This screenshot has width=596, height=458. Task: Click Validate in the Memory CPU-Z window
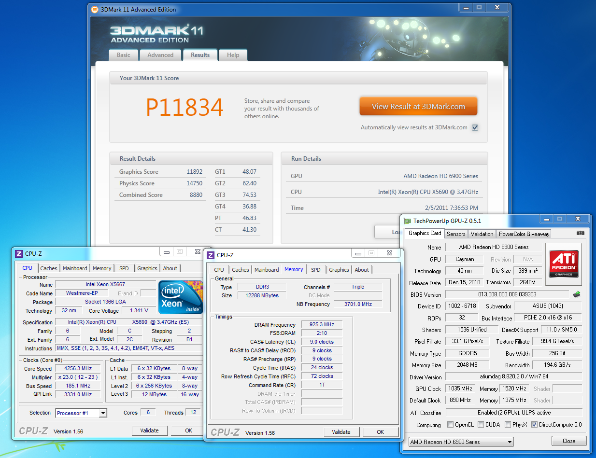[341, 432]
